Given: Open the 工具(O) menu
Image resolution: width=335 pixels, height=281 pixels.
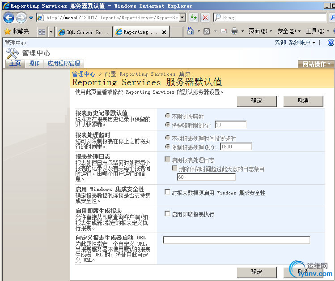Looking at the screenshot, I should [x=318, y=31].
